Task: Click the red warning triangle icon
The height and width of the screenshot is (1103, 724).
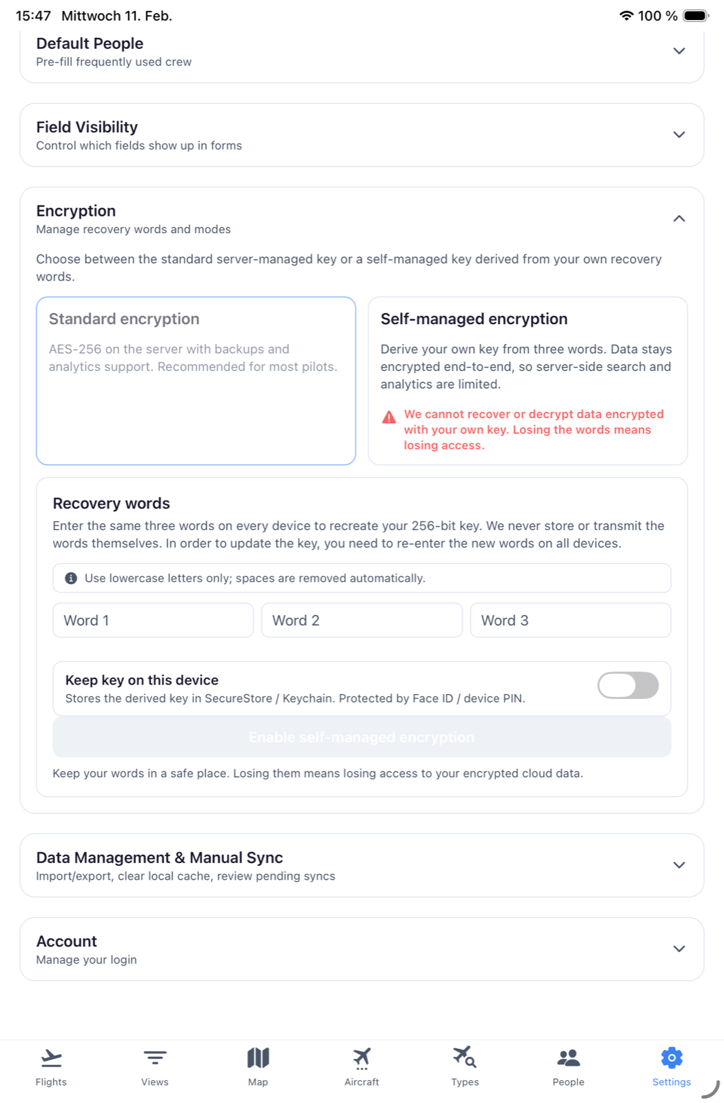Action: [x=388, y=417]
